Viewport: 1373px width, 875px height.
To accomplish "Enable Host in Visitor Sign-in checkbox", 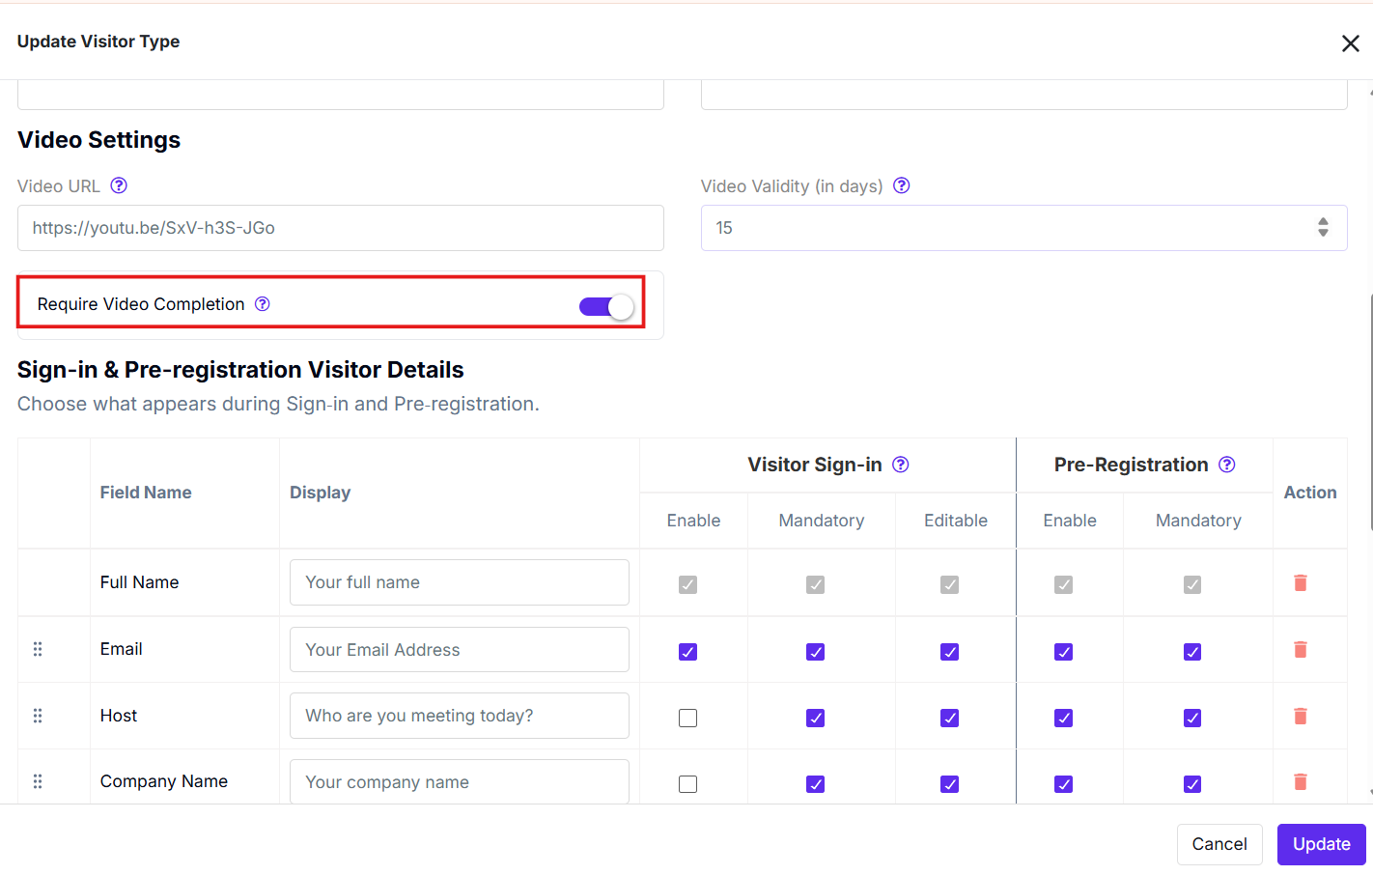I will click(687, 718).
